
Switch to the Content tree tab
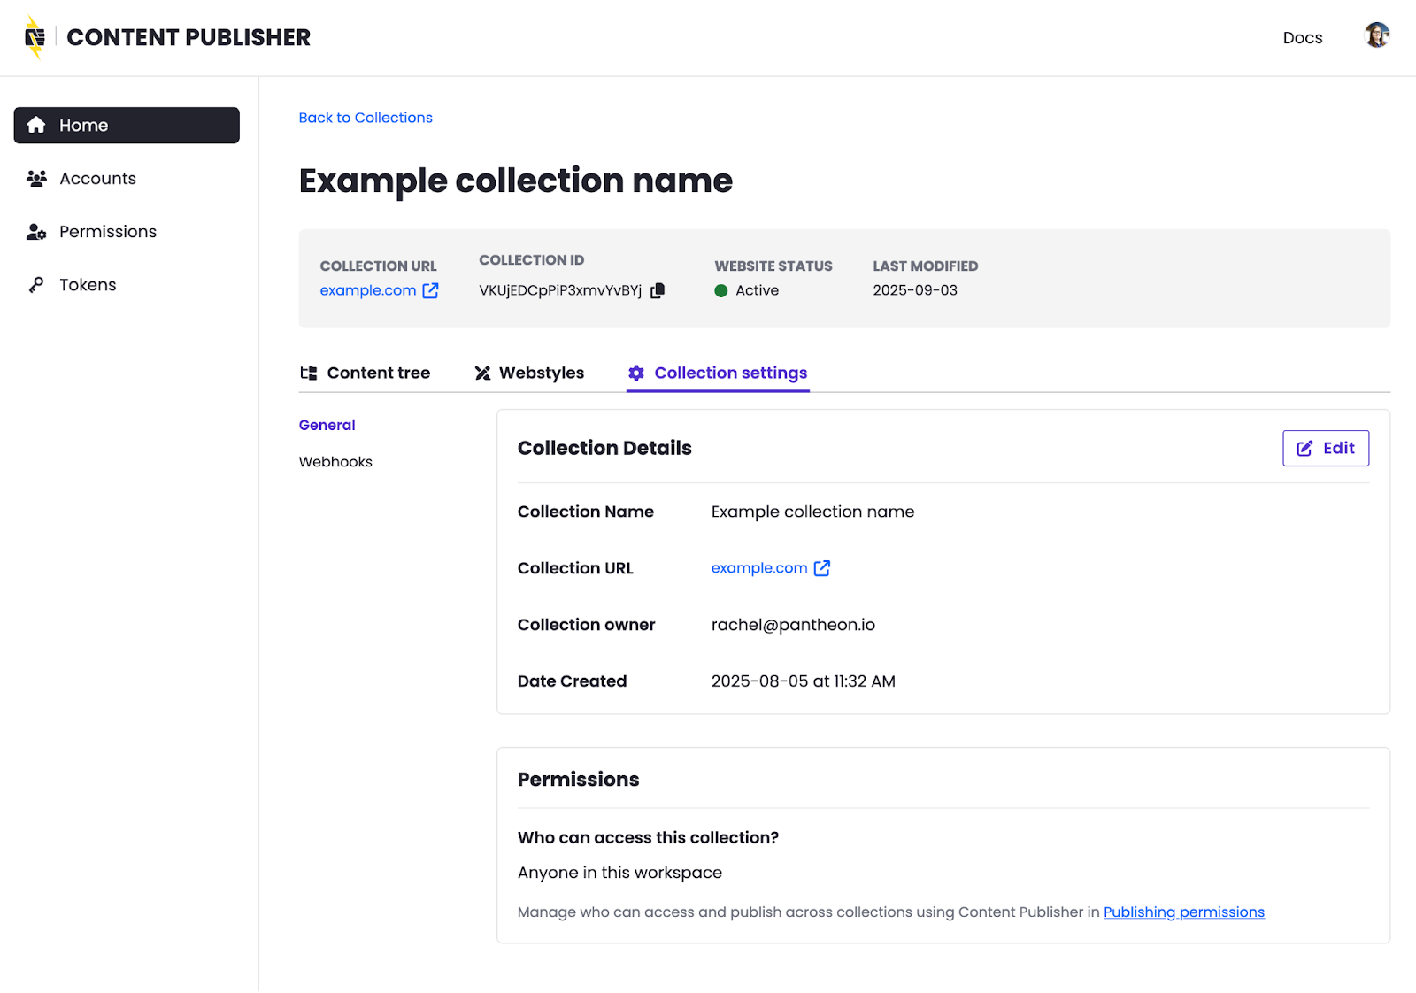pyautogui.click(x=366, y=373)
